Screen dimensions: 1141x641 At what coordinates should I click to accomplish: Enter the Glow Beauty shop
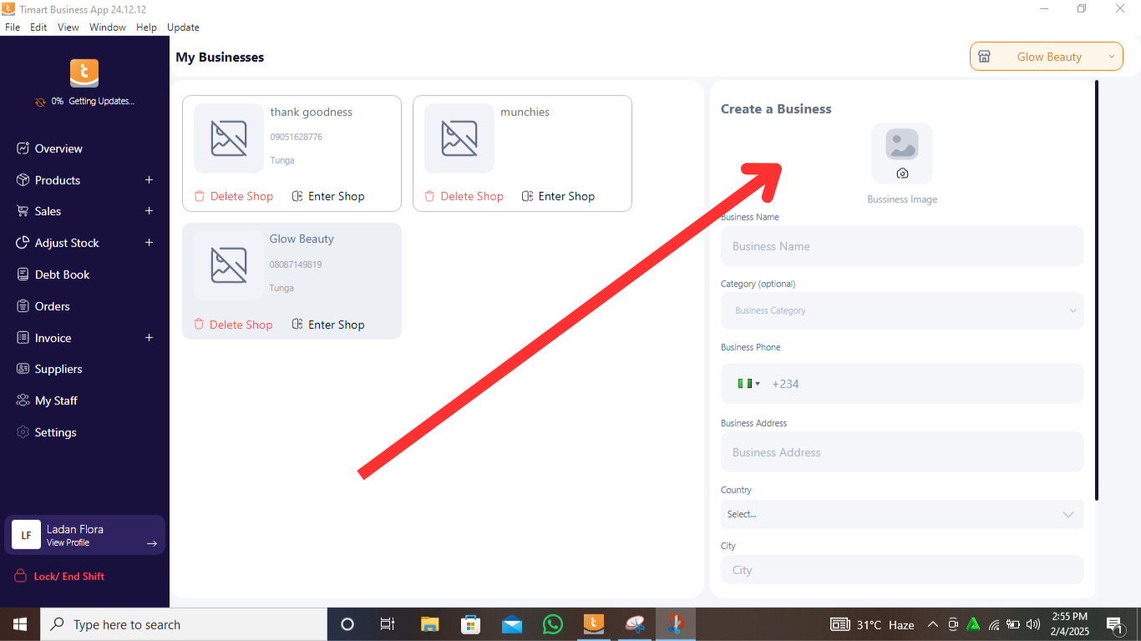coord(328,325)
